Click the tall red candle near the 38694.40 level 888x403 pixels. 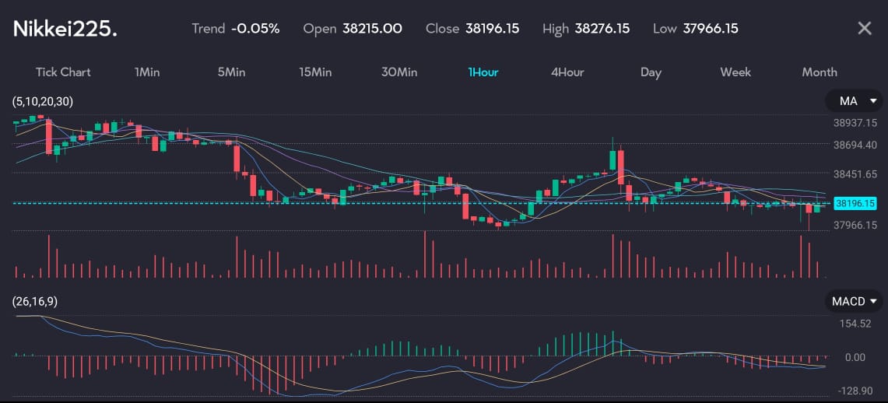coord(621,166)
